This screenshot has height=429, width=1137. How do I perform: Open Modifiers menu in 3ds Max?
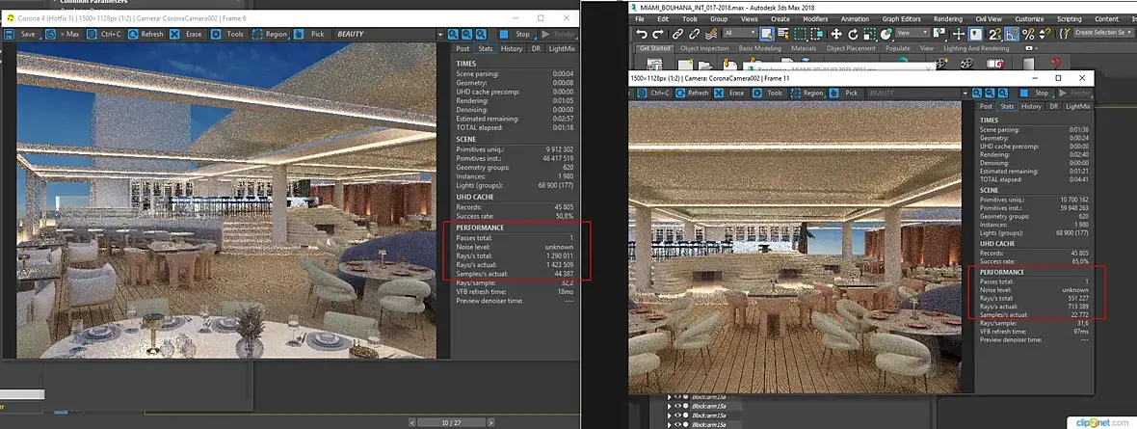[815, 19]
